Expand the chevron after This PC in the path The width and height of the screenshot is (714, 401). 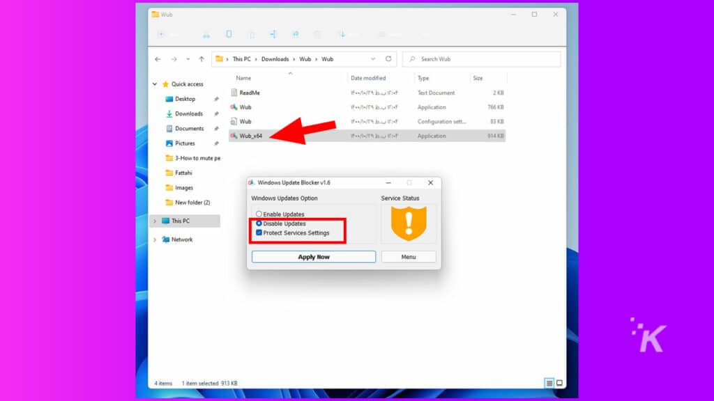pyautogui.click(x=256, y=59)
